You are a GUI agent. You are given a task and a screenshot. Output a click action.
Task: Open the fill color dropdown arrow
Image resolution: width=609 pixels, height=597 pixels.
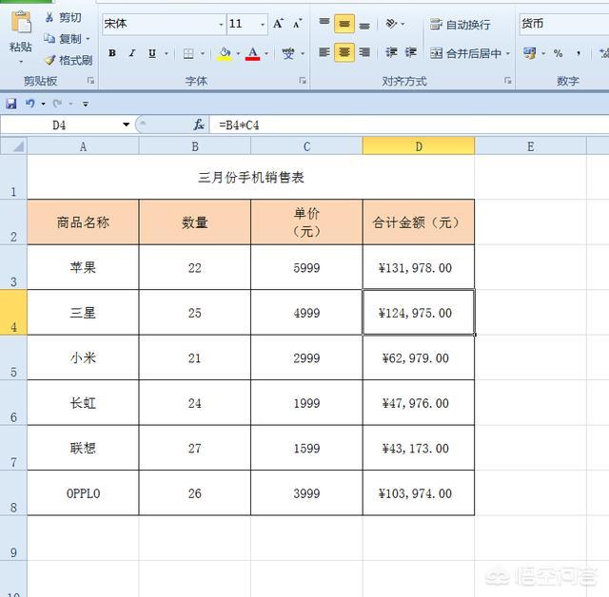238,53
